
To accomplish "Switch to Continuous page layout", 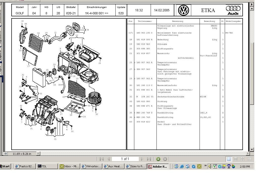I will [236, 159].
